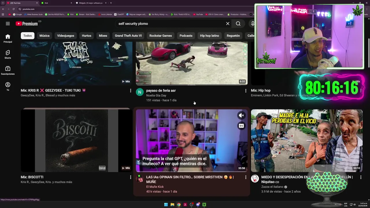The image size is (370, 208).
Task: Open the TUKI TUKI mix thumbnail
Action: point(77,63)
